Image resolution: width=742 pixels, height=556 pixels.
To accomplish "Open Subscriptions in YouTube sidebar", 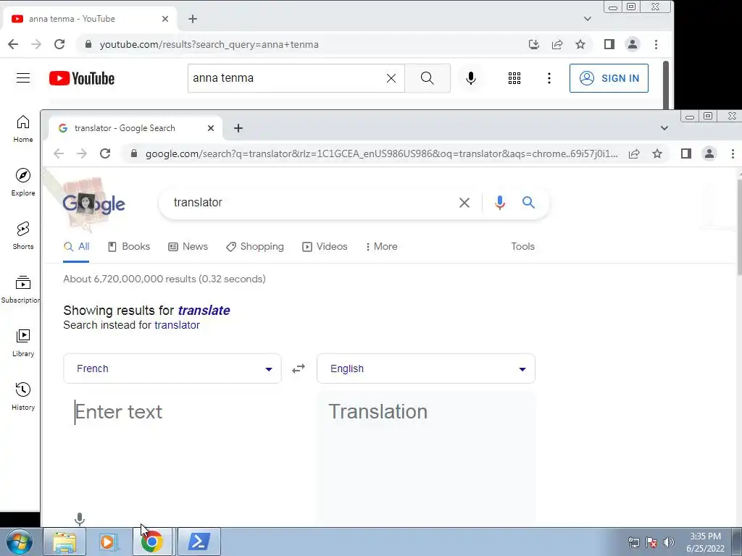I will point(21,290).
